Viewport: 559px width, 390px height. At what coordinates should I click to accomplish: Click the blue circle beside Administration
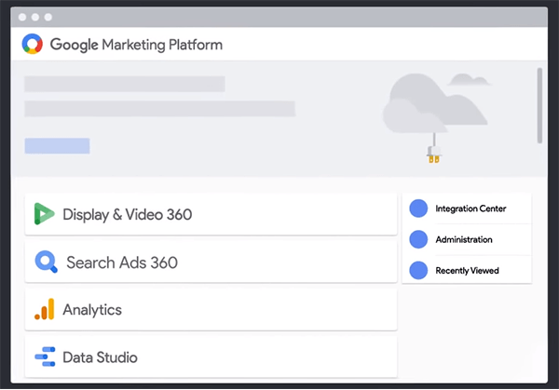tap(418, 239)
